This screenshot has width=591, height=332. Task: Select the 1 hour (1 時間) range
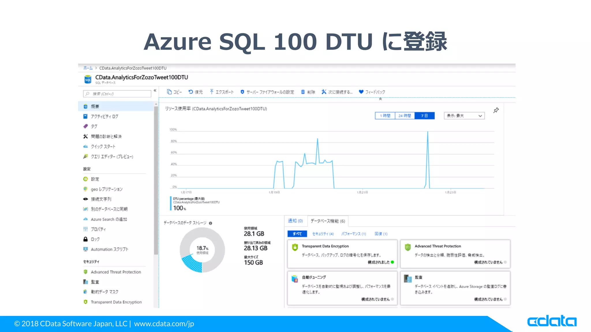[x=385, y=116]
